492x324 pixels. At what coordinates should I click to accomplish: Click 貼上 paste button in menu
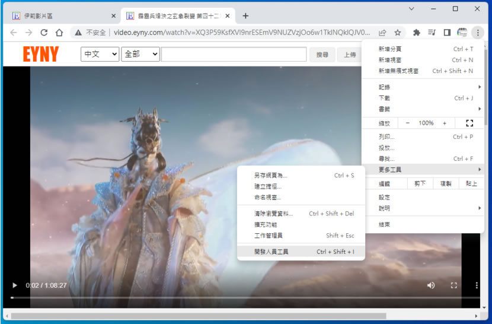tap(471, 183)
